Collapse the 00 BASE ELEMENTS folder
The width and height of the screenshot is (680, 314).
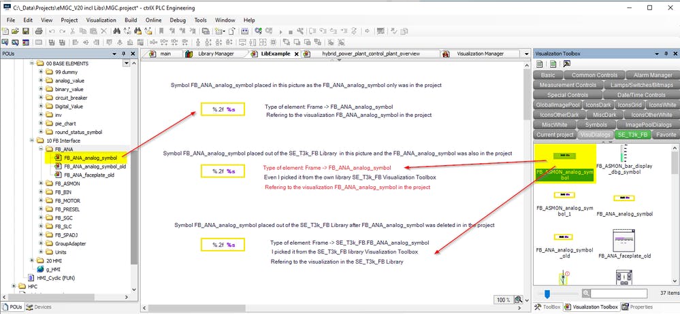coord(32,63)
